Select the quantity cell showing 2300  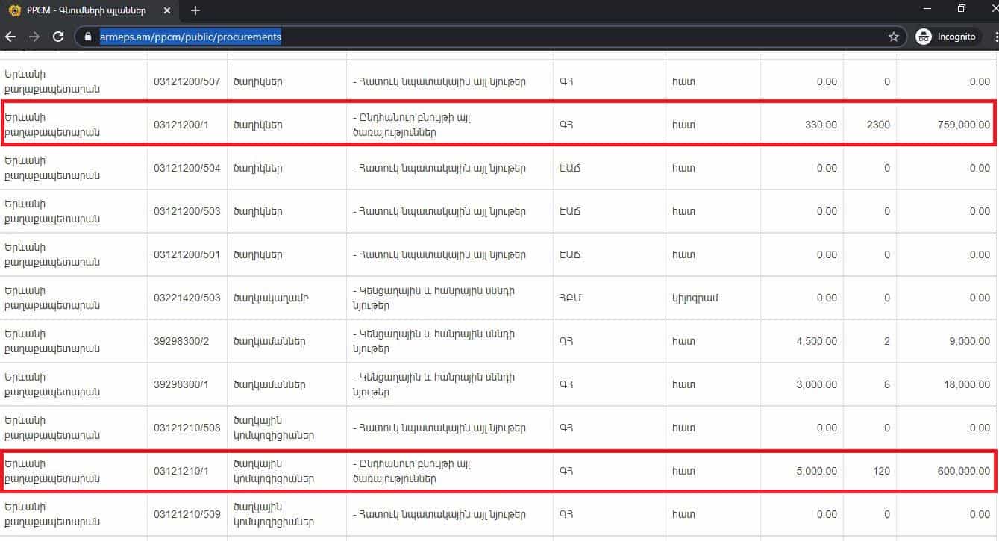click(877, 125)
